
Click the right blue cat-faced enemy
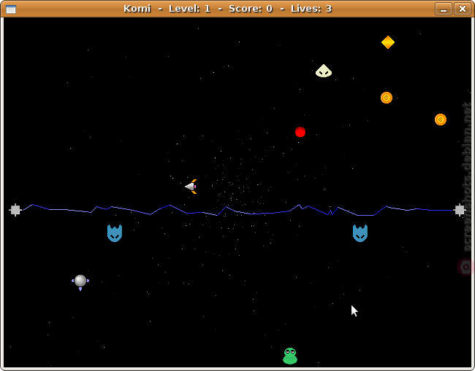click(360, 233)
